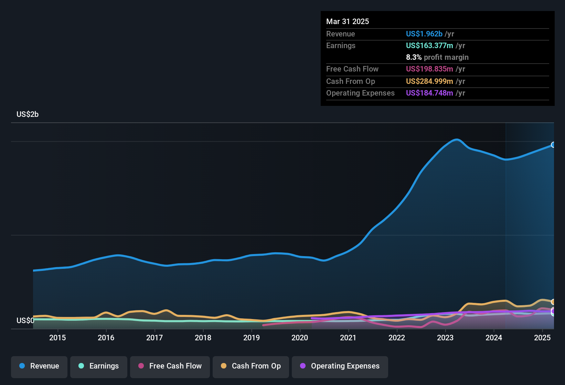Click the Cash From Op label in the tooltip
Viewport: 565px width, 385px height.
(351, 81)
